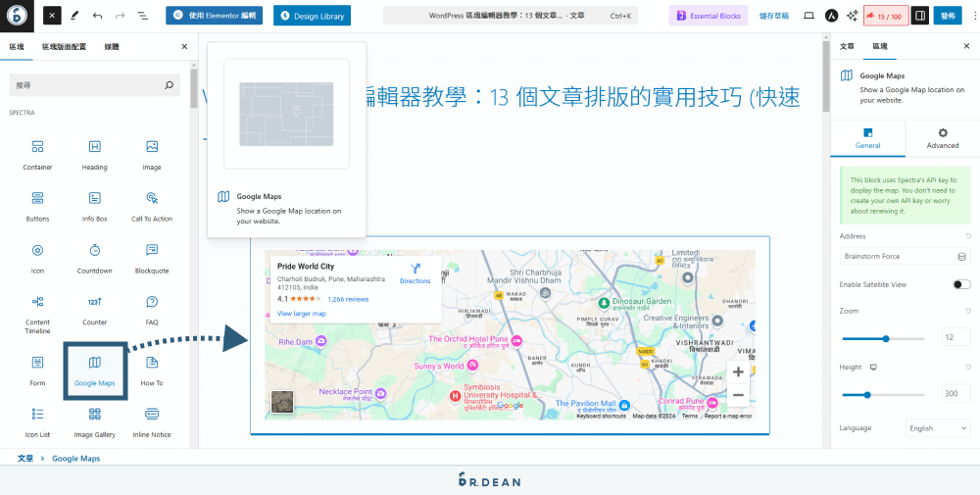Zoom in on the map
The image size is (980, 495).
point(738,371)
